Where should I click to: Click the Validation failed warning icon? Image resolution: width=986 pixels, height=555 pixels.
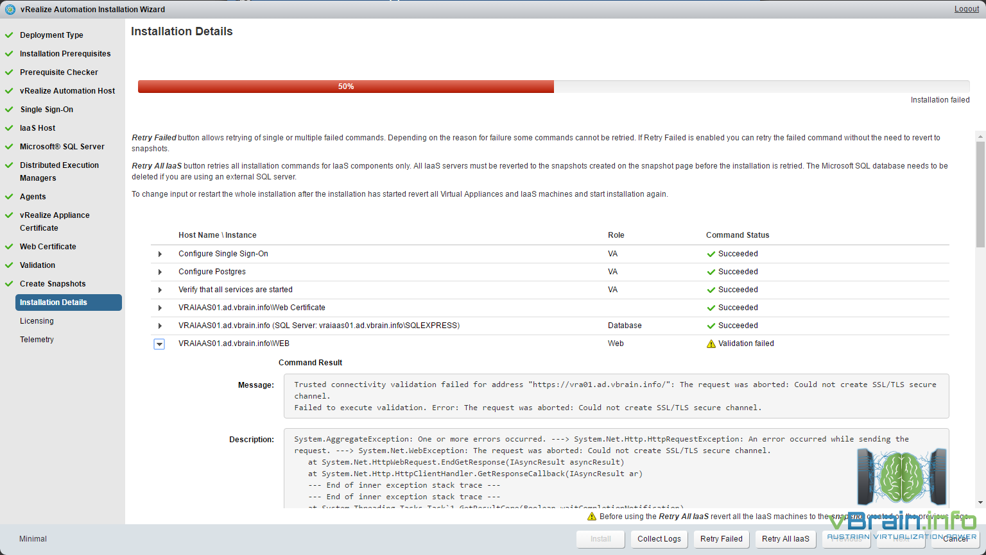(711, 344)
